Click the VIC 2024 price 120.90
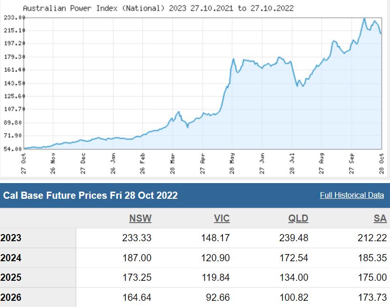The image size is (390, 307). tap(215, 258)
